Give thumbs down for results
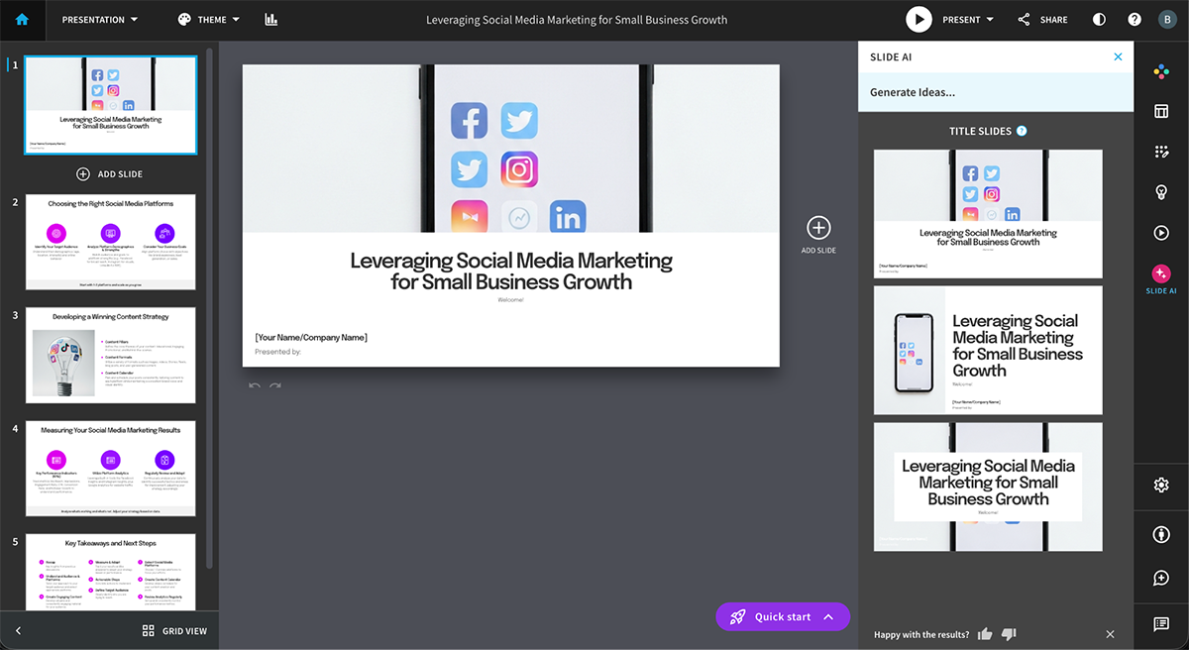This screenshot has height=650, width=1189. pyautogui.click(x=1009, y=634)
